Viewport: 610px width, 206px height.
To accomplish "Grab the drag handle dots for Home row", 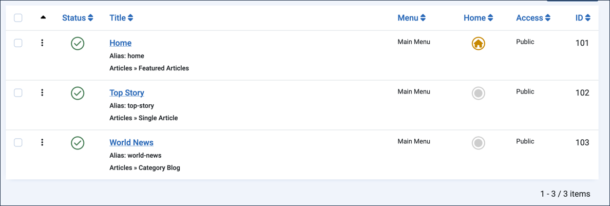I will [x=42, y=43].
